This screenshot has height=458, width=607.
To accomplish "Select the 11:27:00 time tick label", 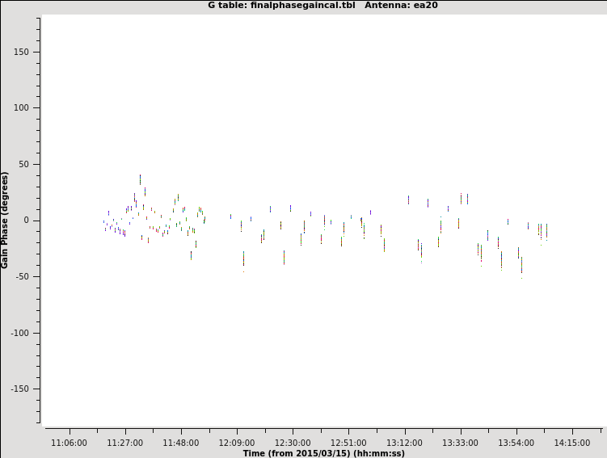I will (124, 443).
